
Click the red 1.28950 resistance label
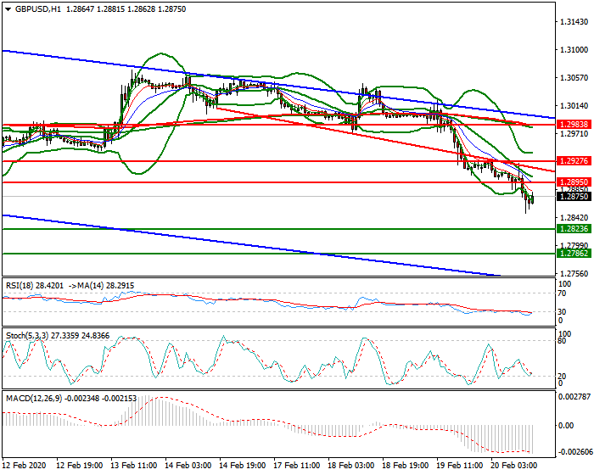pyautogui.click(x=574, y=182)
